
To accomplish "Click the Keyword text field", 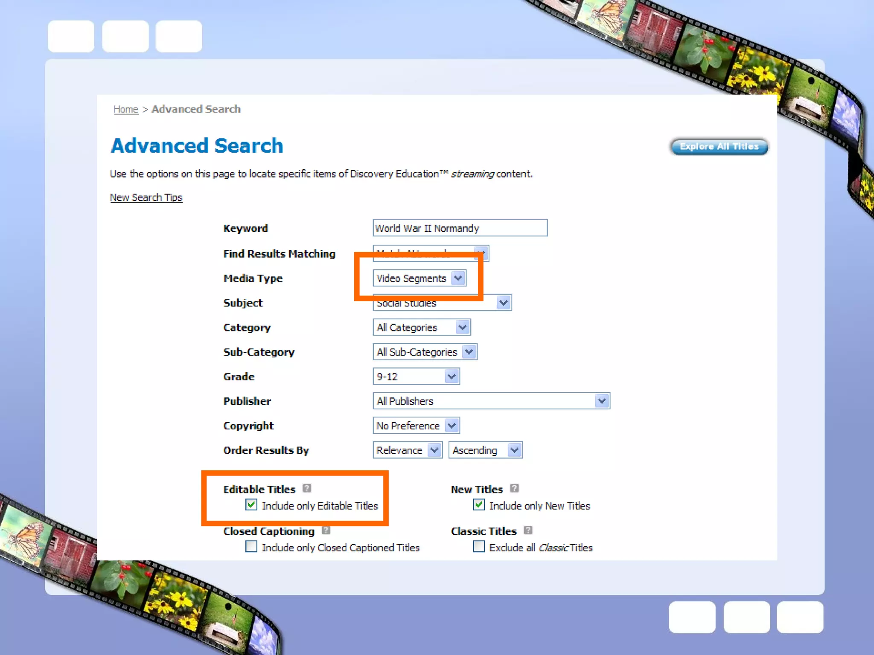I will [x=460, y=228].
